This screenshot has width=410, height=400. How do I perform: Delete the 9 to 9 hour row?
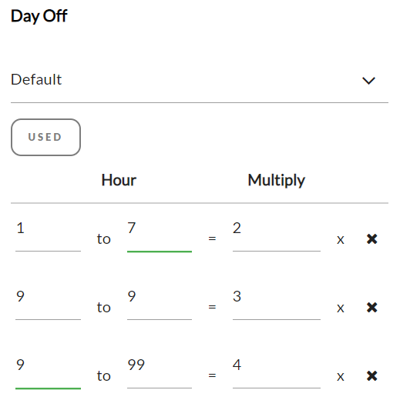click(x=371, y=307)
